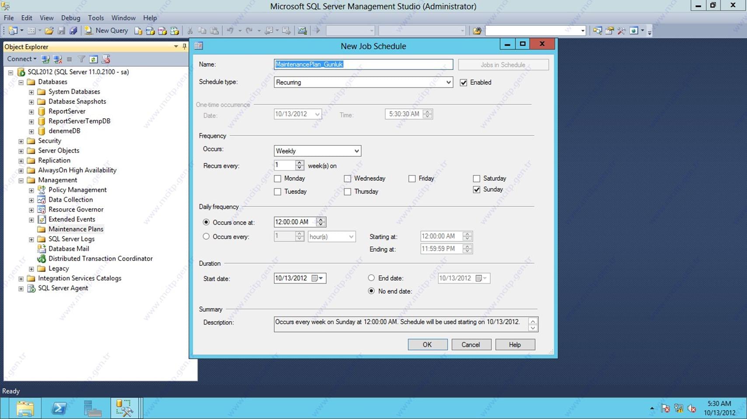
Task: Expand the System Databases node
Action: [x=31, y=92]
